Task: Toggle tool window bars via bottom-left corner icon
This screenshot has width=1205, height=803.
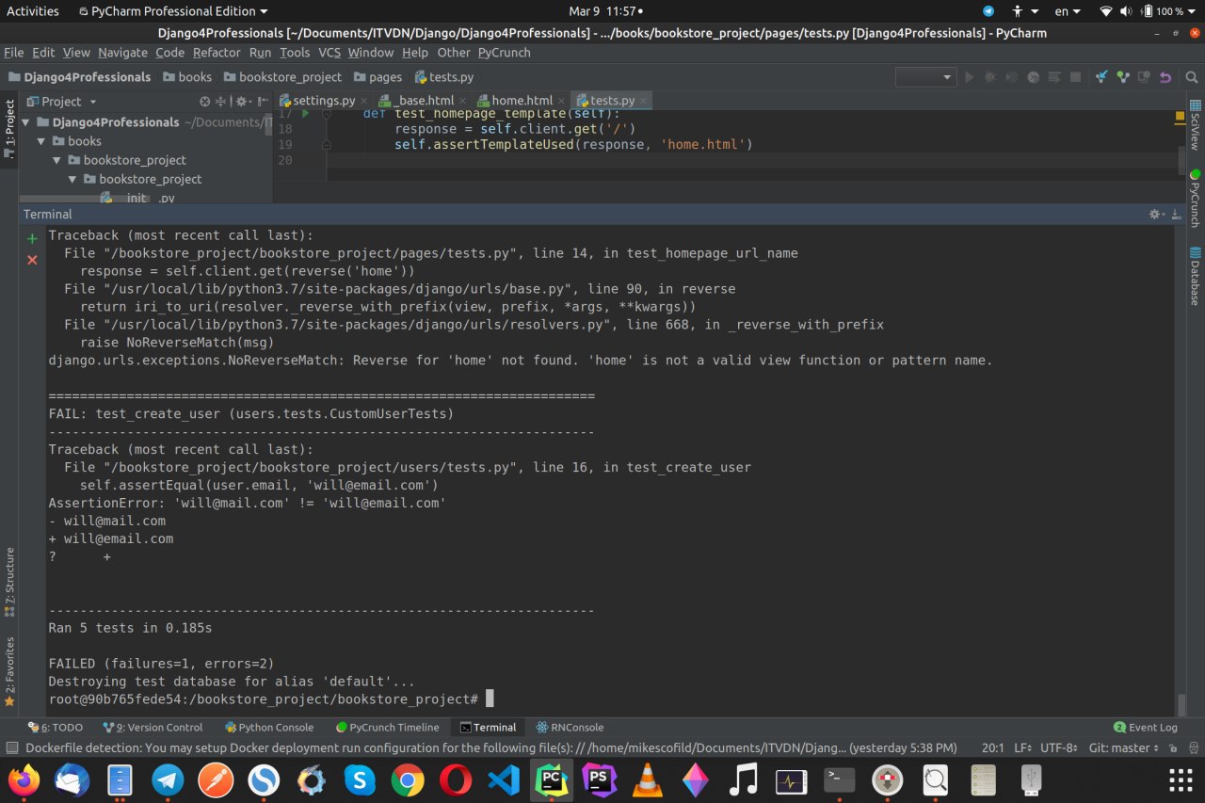Action: (x=11, y=747)
